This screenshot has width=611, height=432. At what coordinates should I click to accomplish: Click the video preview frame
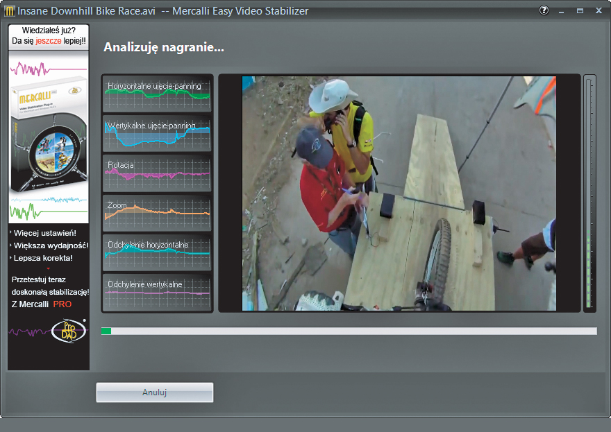point(399,193)
